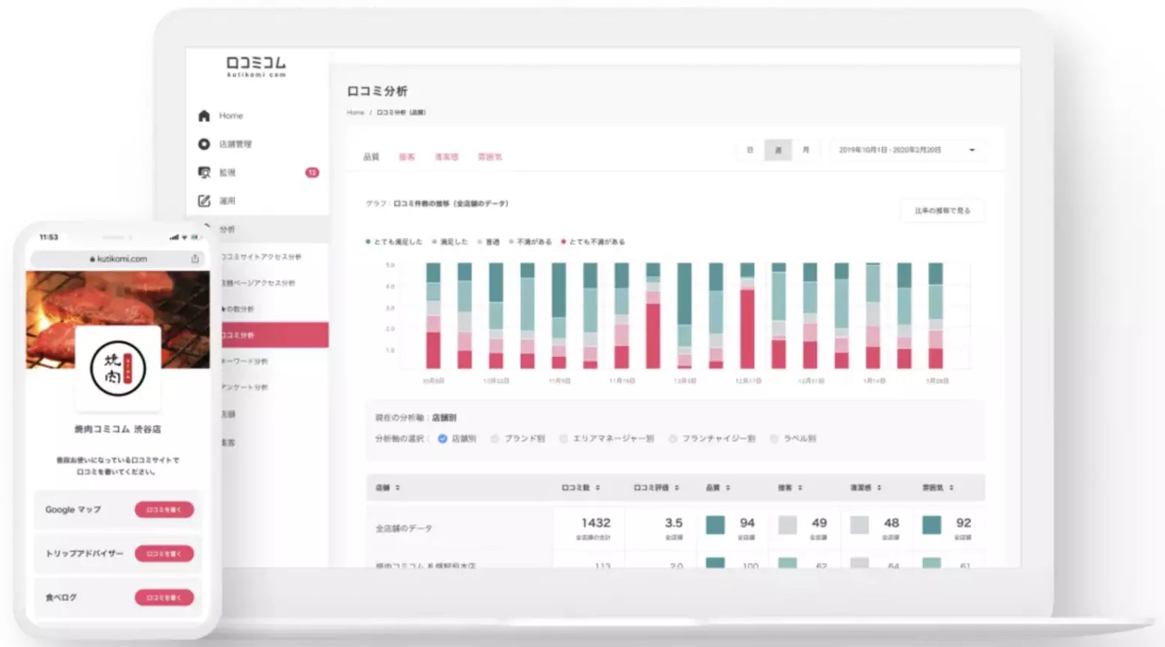Tap the share icon in phone browser bar

(195, 258)
